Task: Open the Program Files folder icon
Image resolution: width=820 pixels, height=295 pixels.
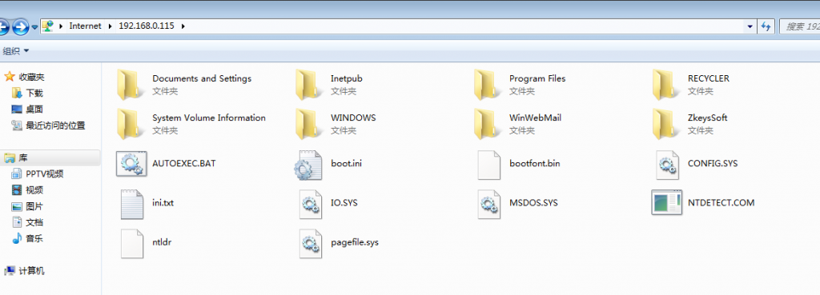Action: 486,84
